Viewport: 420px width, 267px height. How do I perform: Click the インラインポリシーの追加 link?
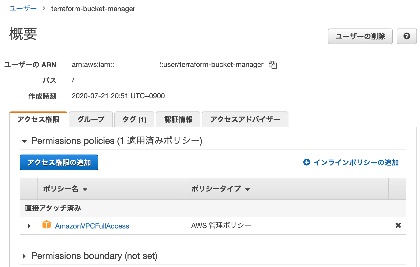[x=356, y=162]
